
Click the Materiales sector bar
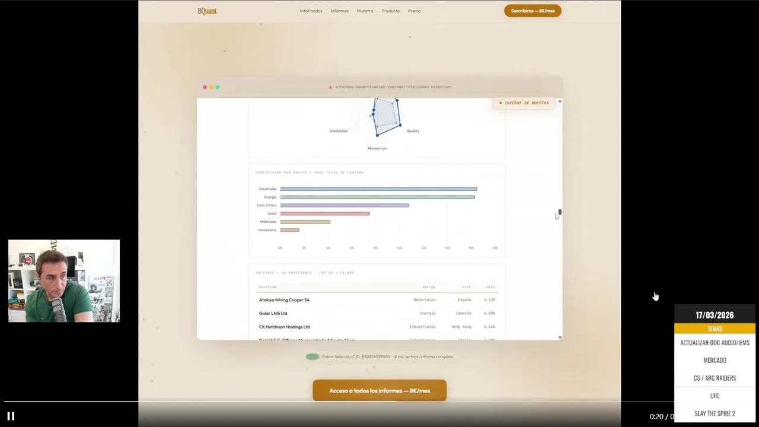click(x=305, y=222)
